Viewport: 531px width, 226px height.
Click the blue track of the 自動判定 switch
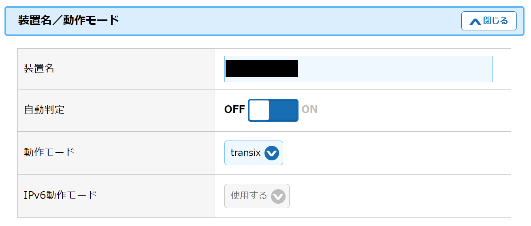tap(284, 110)
